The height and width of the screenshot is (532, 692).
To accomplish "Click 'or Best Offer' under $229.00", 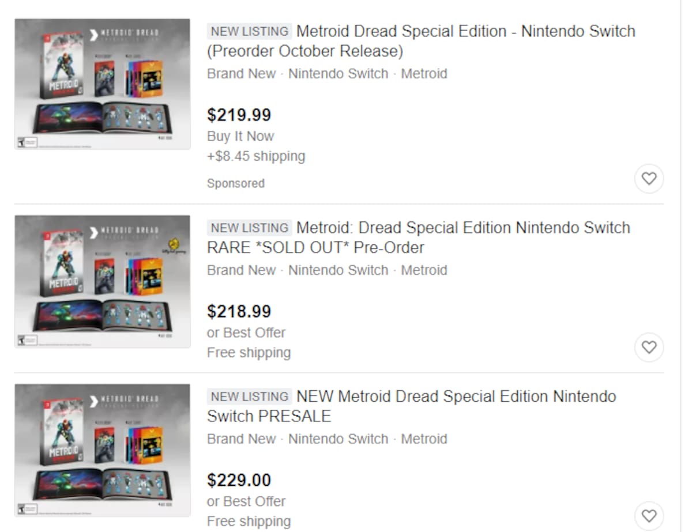I will pyautogui.click(x=246, y=501).
